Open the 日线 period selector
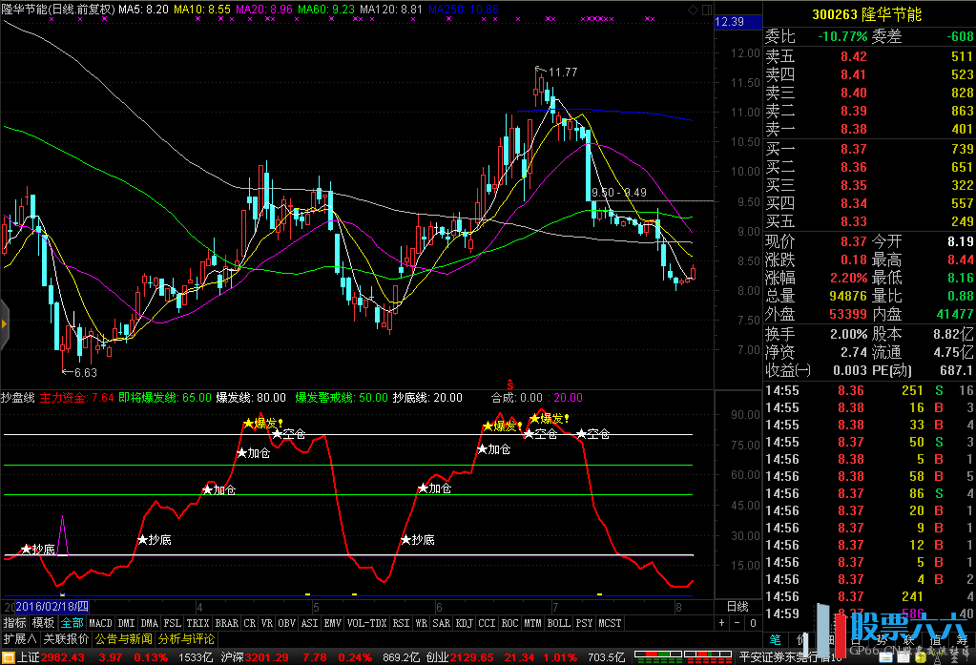The image size is (976, 665). (x=737, y=606)
